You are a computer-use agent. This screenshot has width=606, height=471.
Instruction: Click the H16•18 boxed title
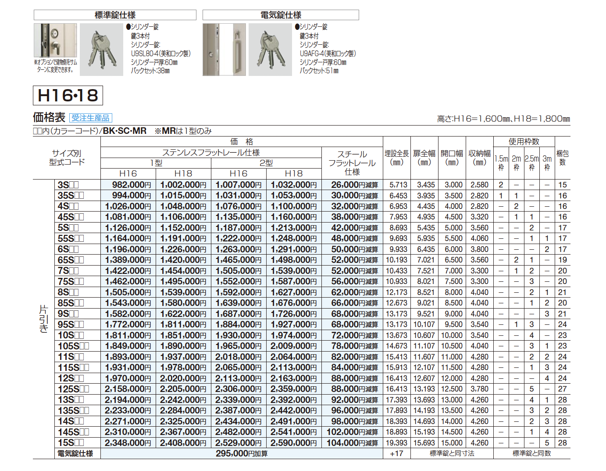pyautogui.click(x=68, y=96)
